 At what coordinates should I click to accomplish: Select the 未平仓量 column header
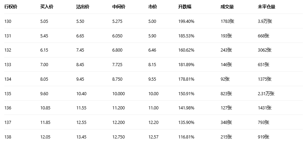(x=265, y=7)
